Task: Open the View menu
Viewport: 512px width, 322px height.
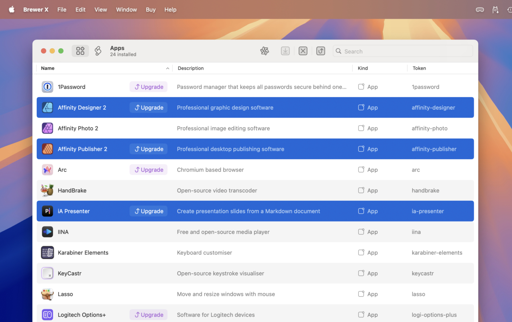Action: 101,10
